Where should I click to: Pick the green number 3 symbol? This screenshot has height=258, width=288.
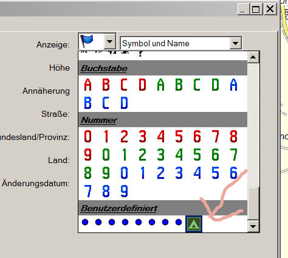[160, 155]
